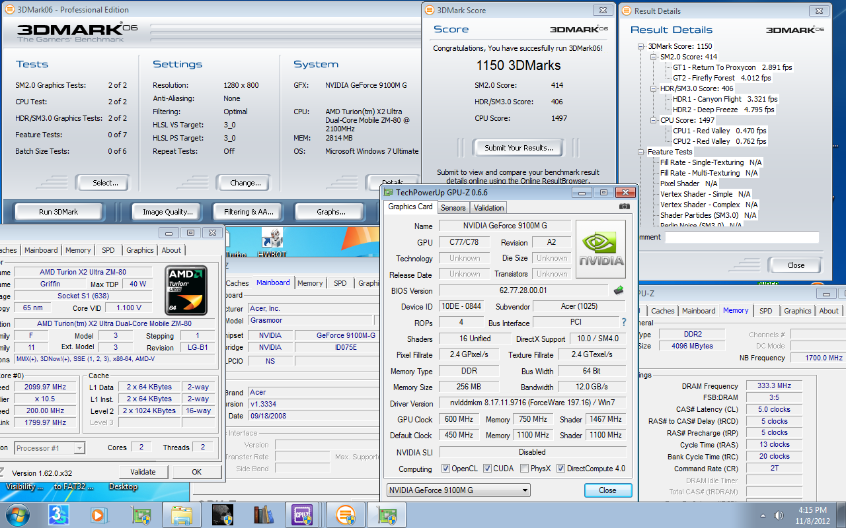
Task: Click Close in Result Details window
Action: (796, 265)
